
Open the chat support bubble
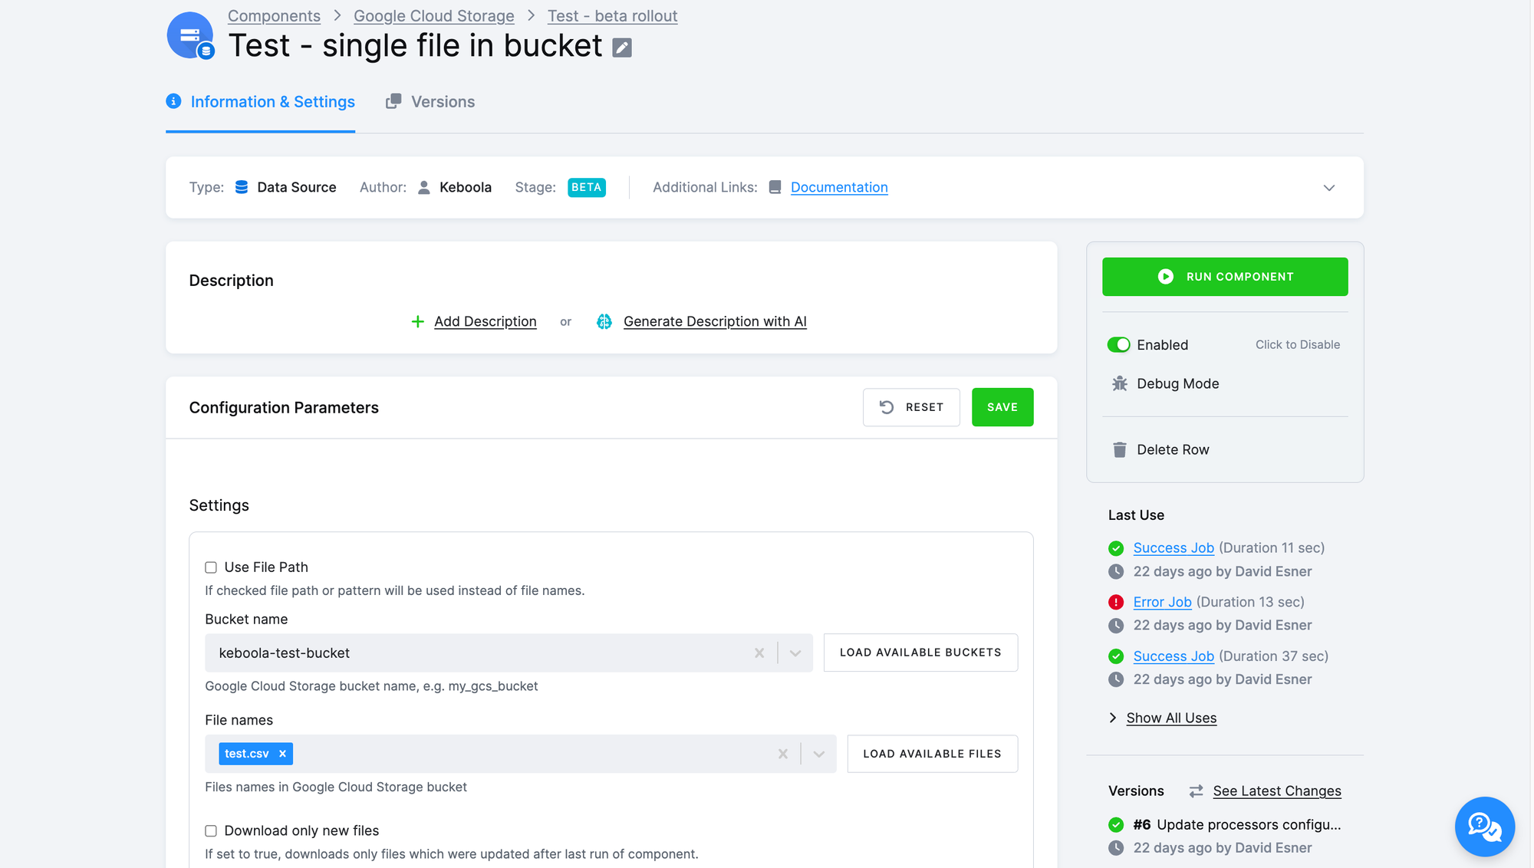1485,827
